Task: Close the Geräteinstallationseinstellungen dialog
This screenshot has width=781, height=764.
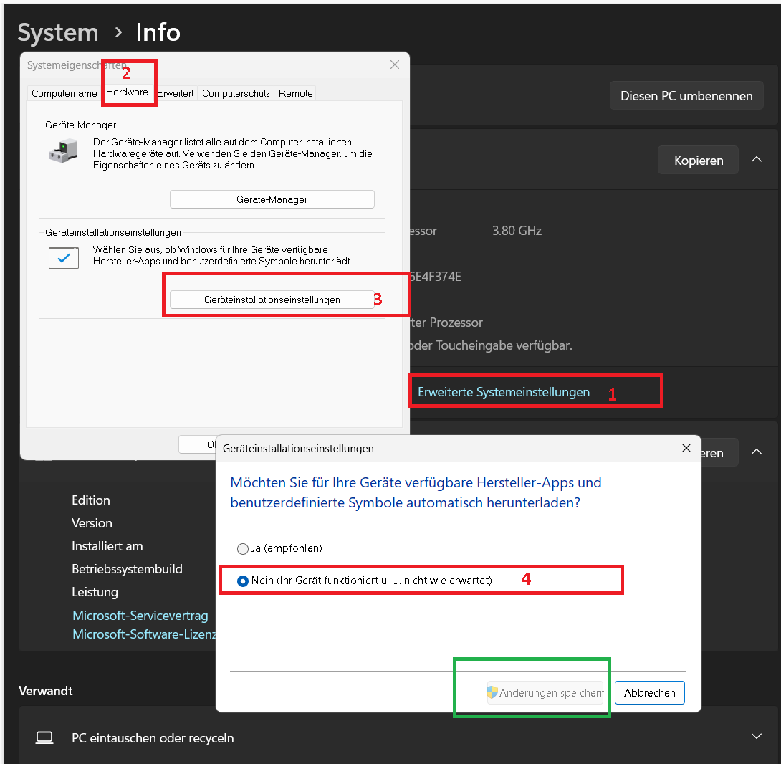Action: (686, 448)
